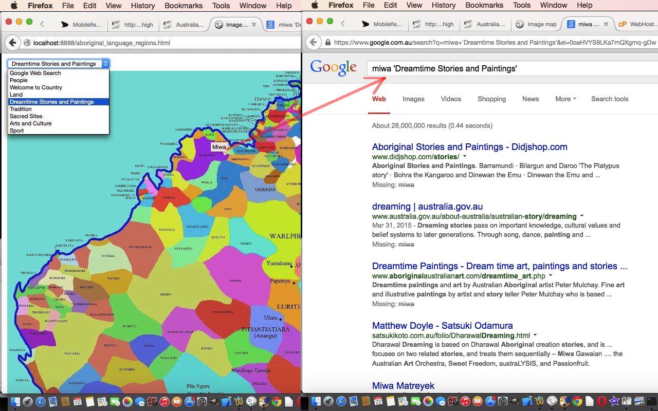This screenshot has height=411, width=658.
Task: Open the arrow next to the www.didjshop.com/stories/ URL
Action: point(465,156)
